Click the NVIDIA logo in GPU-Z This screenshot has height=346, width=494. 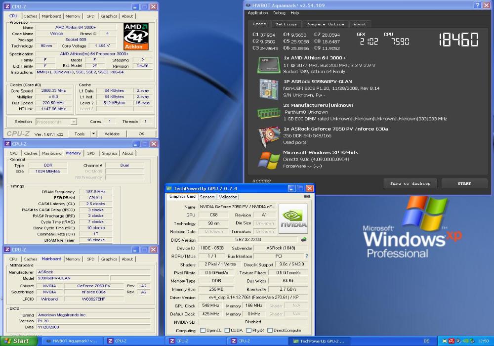pos(293,218)
